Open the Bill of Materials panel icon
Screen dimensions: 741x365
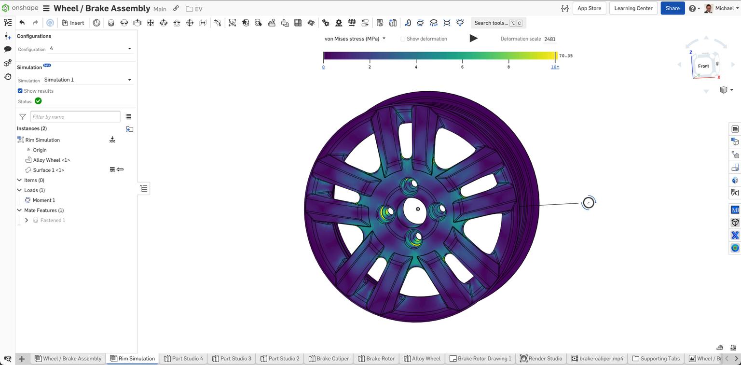tap(734, 129)
